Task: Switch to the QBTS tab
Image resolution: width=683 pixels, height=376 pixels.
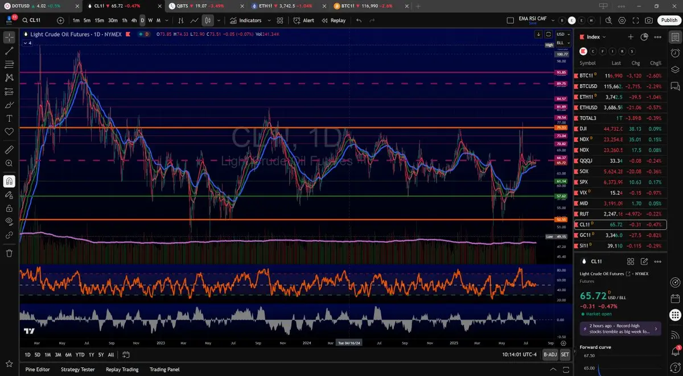Action: tap(205, 6)
